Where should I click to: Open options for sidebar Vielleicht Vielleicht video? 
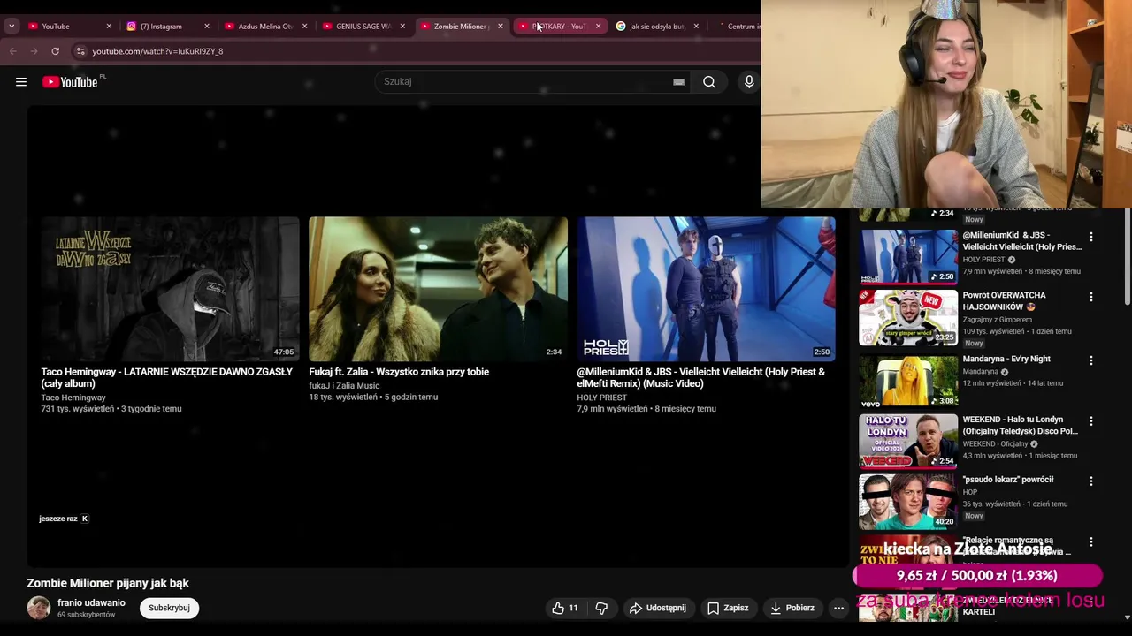(x=1090, y=237)
